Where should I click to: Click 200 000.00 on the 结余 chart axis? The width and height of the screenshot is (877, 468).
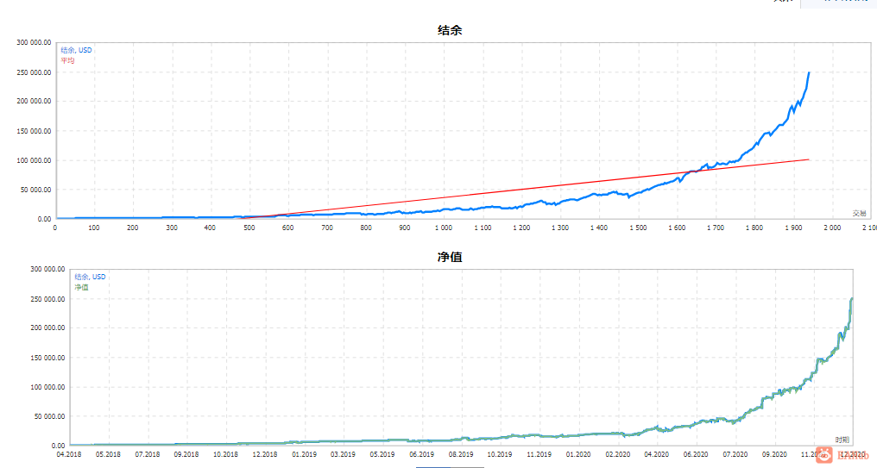click(x=34, y=101)
